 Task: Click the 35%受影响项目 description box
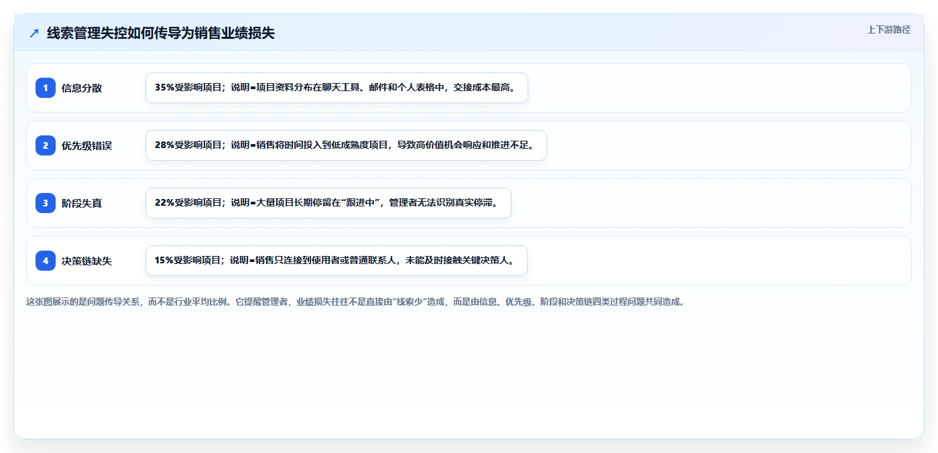(x=337, y=88)
